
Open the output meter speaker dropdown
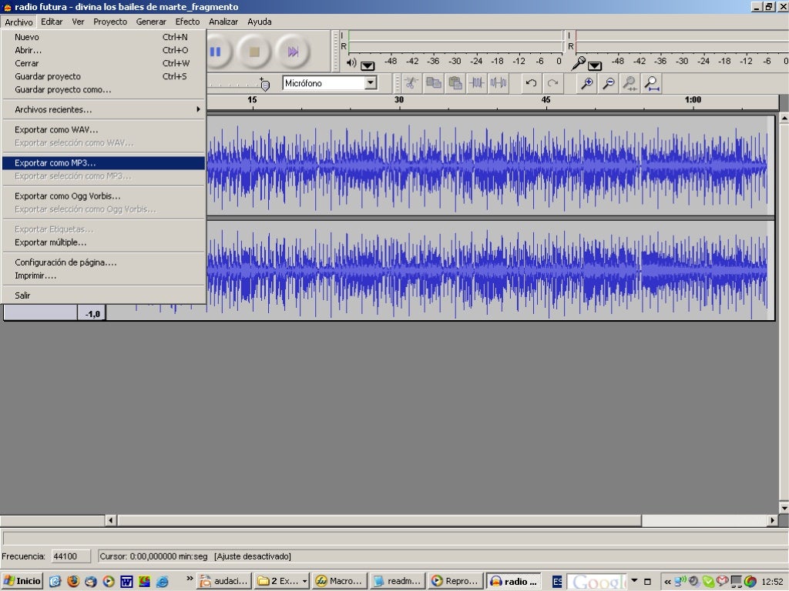[x=368, y=65]
